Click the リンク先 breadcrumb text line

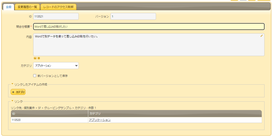pyautogui.click(x=53, y=108)
